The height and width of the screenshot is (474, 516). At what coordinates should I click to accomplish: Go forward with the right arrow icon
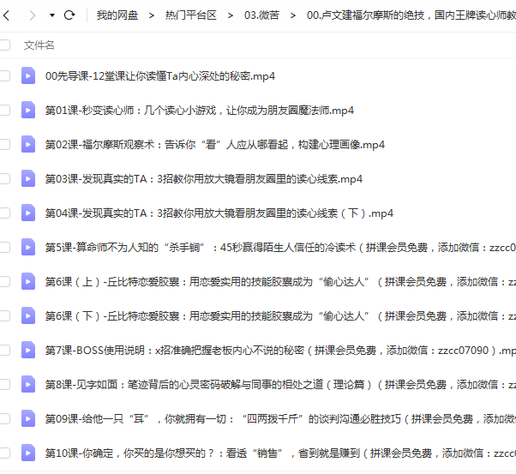point(32,15)
